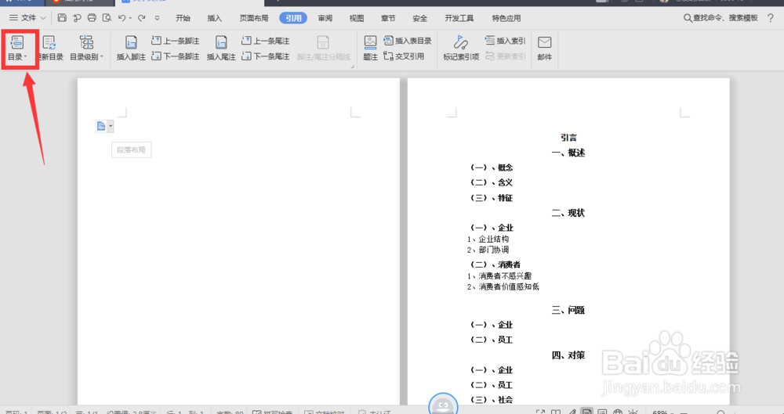
Task: Click 插入索引 insert index
Action: (505, 41)
